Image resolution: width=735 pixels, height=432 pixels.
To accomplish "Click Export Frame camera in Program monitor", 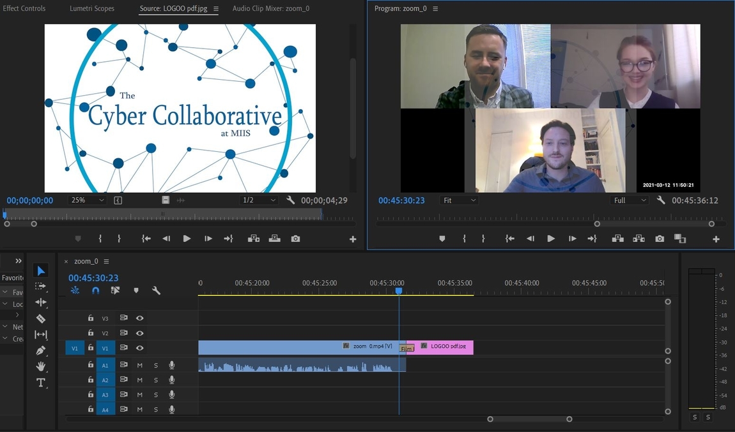I will [x=660, y=239].
